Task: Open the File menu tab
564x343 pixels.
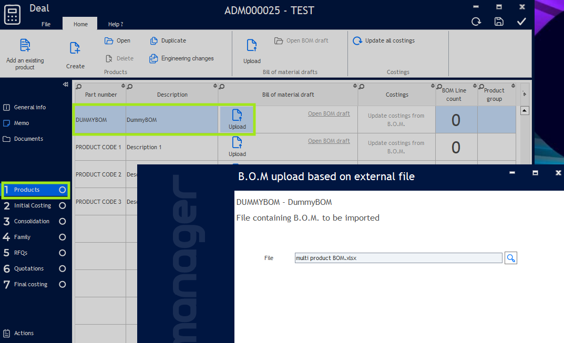Action: pyautogui.click(x=46, y=24)
